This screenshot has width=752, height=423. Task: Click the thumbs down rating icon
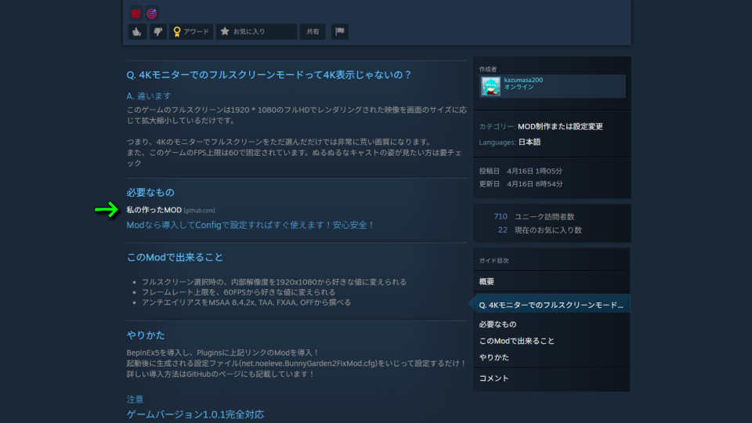(x=158, y=31)
